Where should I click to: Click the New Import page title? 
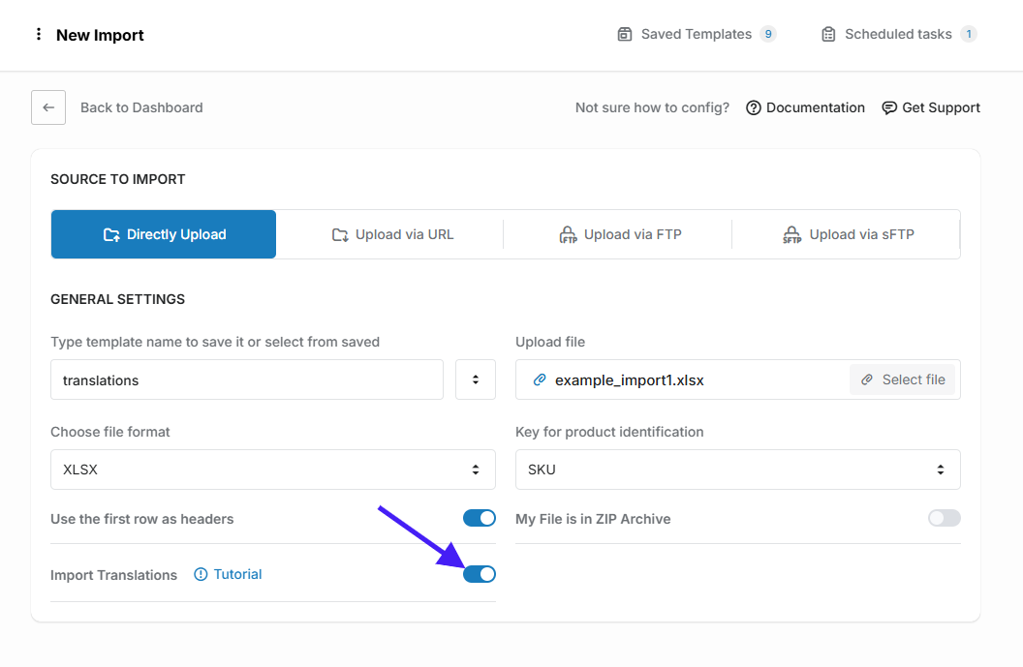(x=100, y=35)
